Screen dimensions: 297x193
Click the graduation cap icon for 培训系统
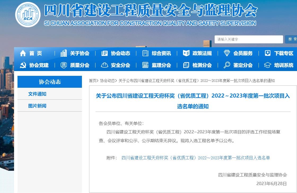(x=268, y=65)
